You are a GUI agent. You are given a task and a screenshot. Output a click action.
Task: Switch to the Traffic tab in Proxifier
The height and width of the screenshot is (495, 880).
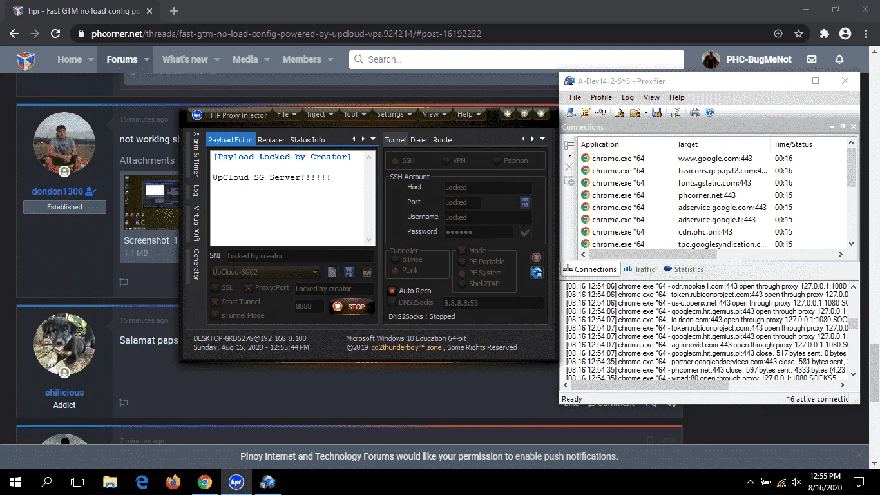pos(639,269)
